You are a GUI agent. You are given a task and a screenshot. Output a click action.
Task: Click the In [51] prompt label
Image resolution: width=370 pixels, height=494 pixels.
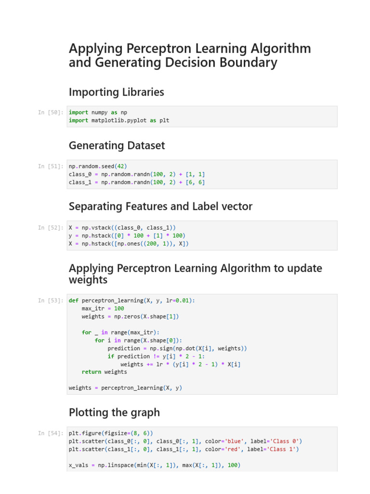tap(51, 166)
